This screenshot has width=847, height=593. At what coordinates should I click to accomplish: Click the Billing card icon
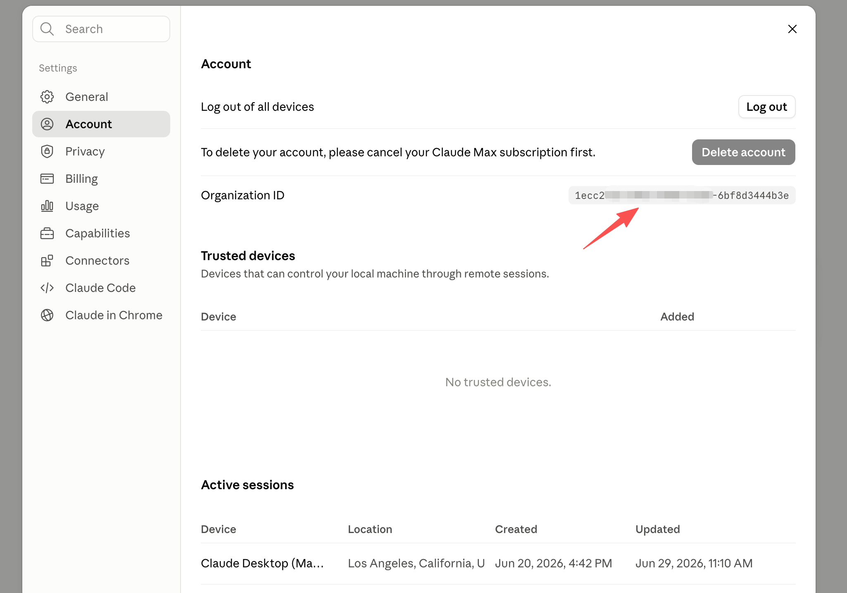pyautogui.click(x=47, y=179)
